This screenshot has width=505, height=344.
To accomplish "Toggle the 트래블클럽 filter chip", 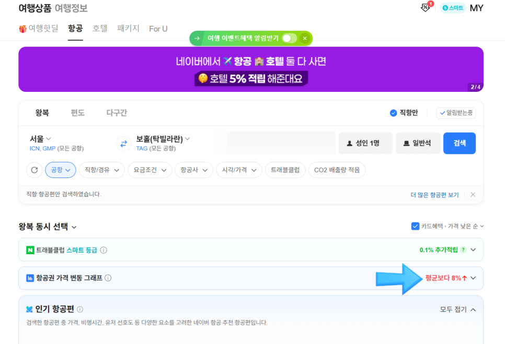I will [x=285, y=170].
